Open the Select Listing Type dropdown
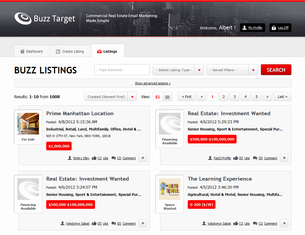 (178, 70)
